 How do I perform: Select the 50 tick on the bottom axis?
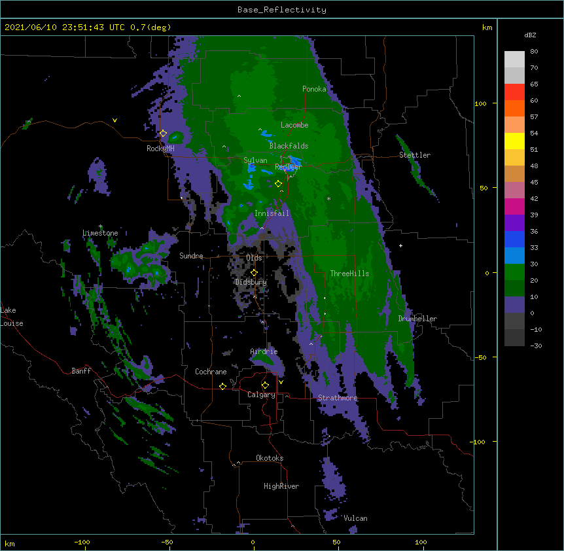(x=336, y=542)
